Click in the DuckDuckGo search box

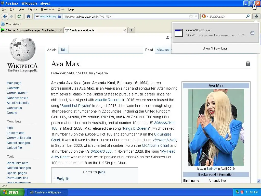227,17
